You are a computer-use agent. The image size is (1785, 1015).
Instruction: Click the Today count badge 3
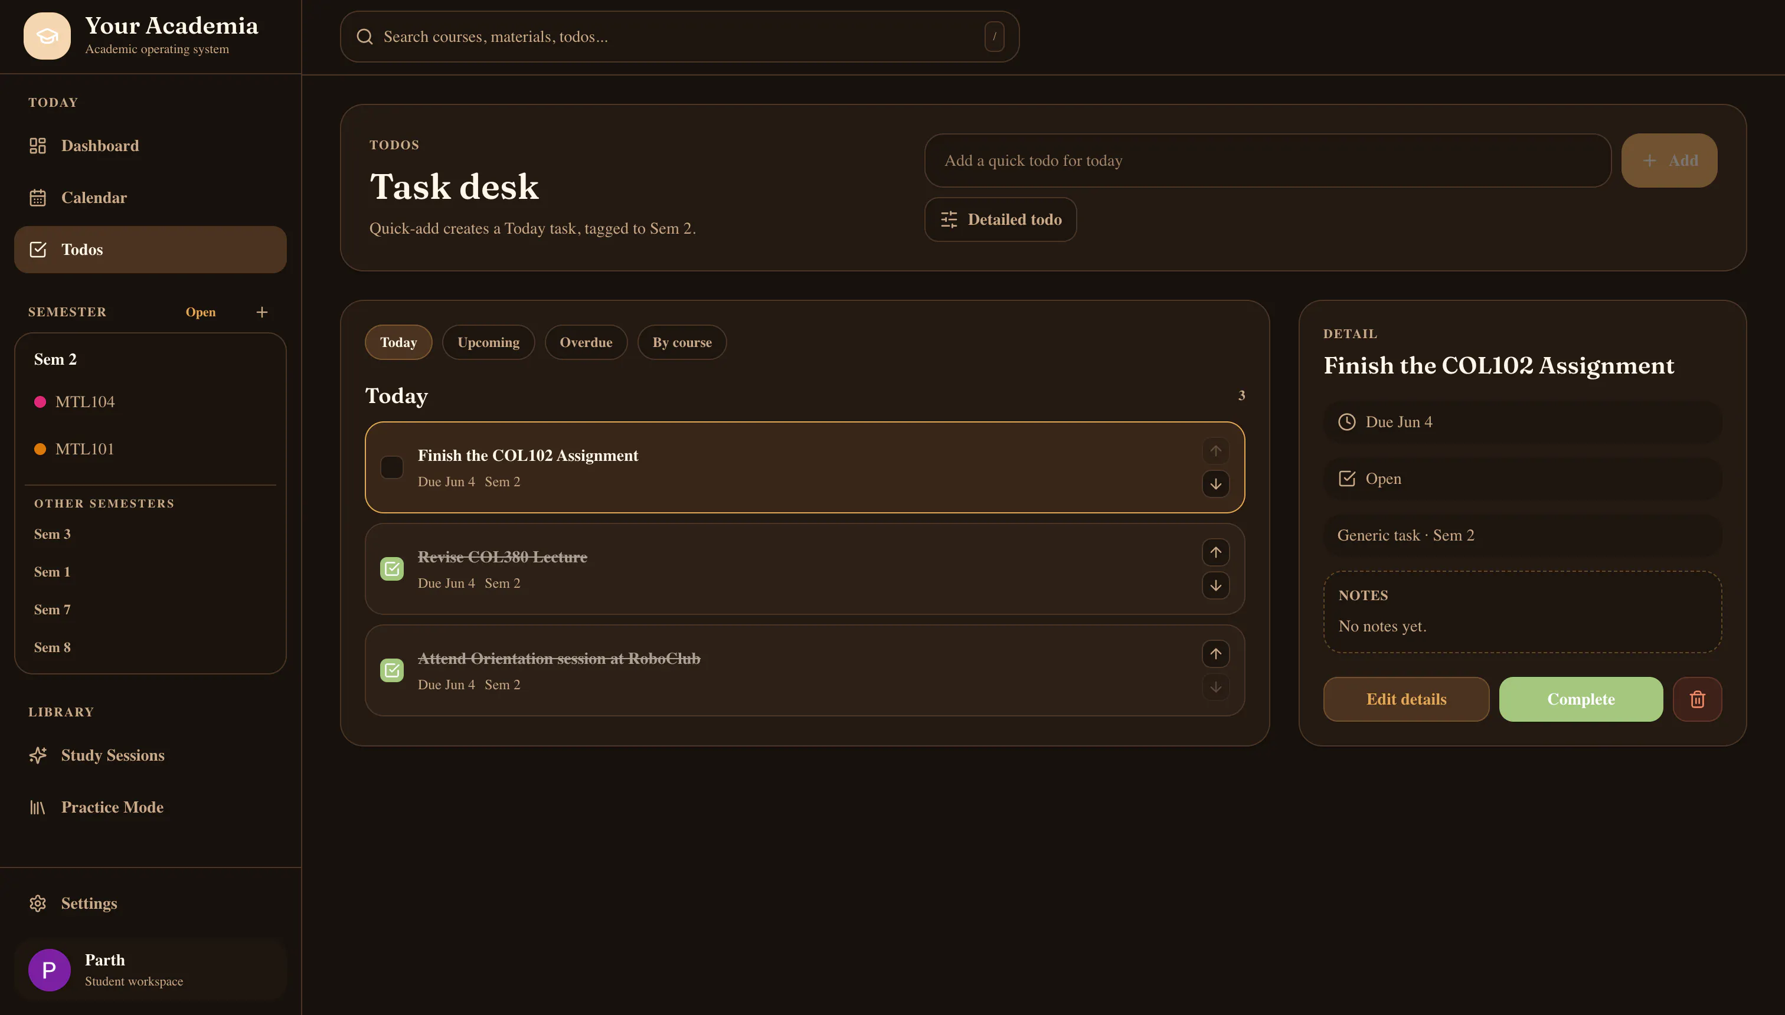1241,395
